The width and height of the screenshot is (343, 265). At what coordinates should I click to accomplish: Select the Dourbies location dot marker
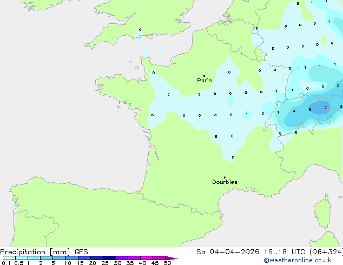point(225,177)
